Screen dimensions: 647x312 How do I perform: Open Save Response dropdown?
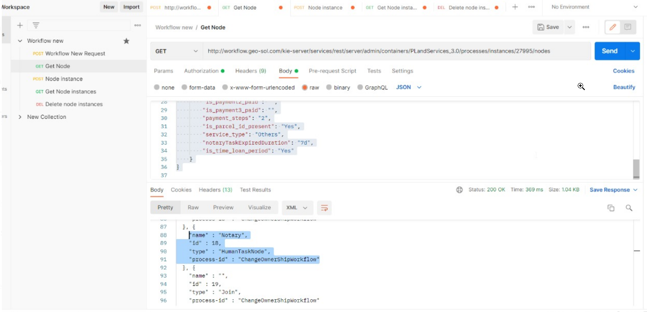(613, 190)
